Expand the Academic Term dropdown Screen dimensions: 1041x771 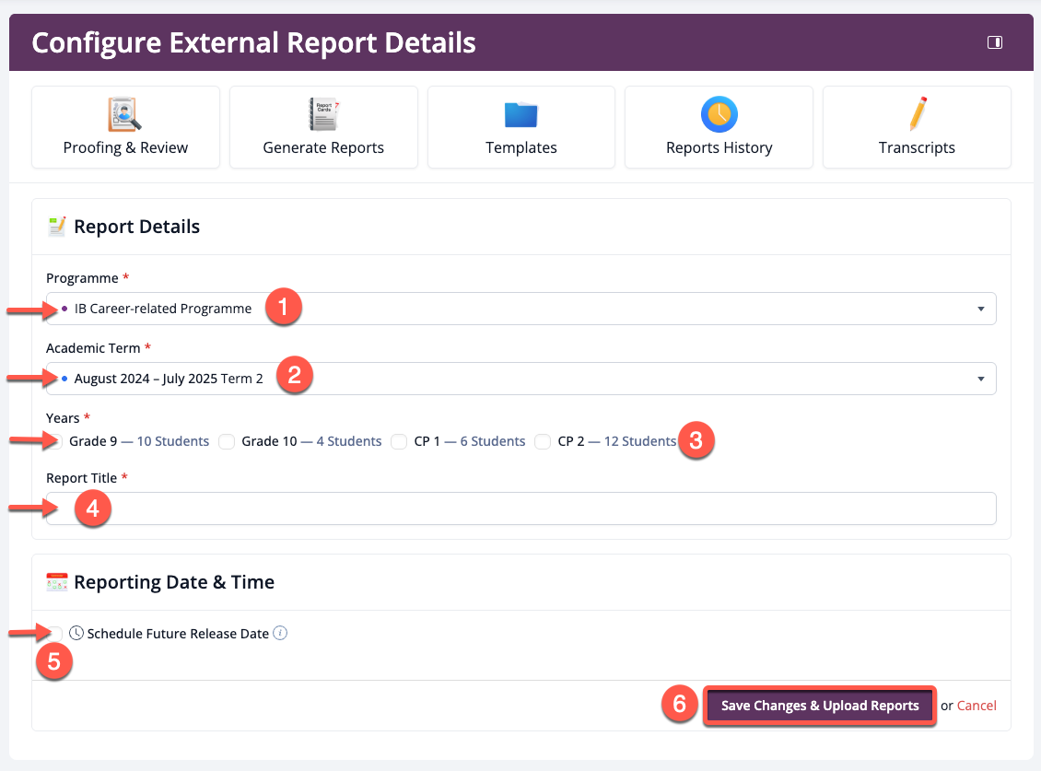pos(520,378)
